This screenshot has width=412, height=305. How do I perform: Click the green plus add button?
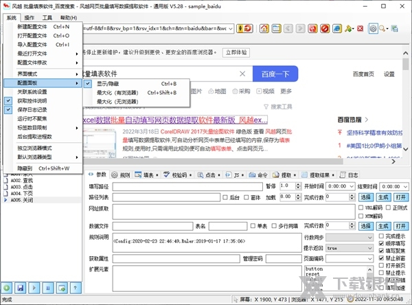(x=7, y=288)
